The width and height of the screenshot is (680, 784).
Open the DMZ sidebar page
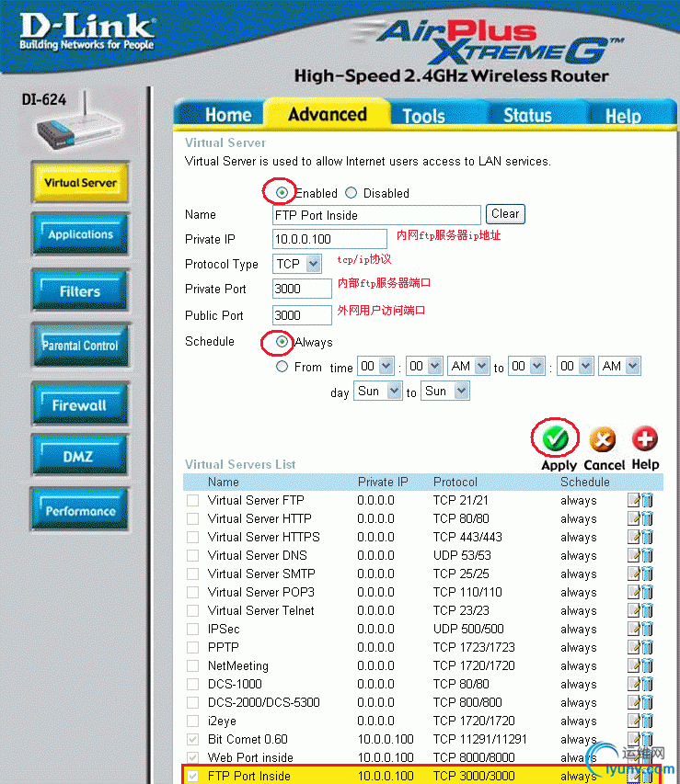(80, 456)
